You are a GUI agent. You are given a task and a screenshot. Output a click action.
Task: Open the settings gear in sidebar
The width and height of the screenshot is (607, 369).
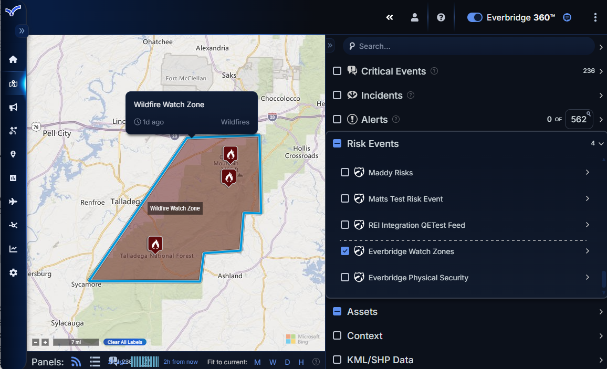[13, 273]
